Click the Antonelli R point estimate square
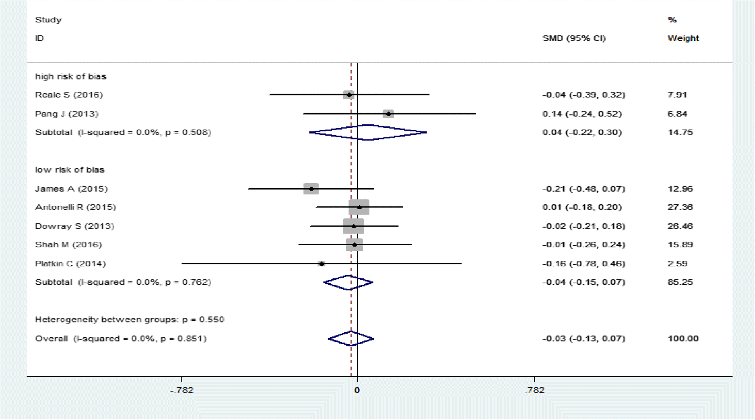755x420 pixels. tap(359, 207)
